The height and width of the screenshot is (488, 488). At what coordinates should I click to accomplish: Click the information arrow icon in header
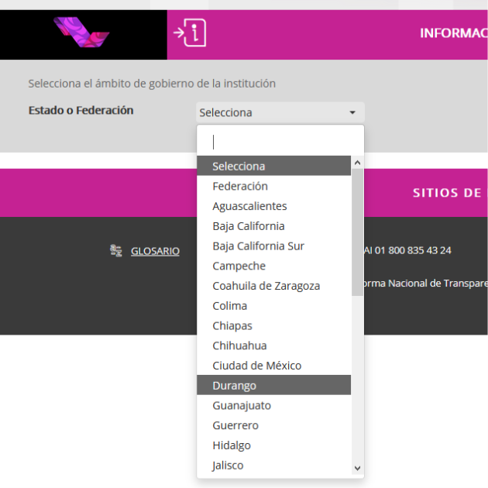(x=190, y=33)
